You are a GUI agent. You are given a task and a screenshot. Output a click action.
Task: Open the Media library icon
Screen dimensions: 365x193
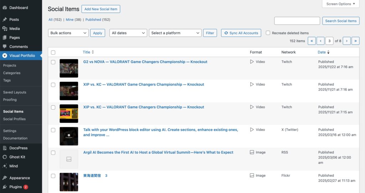(5, 29)
